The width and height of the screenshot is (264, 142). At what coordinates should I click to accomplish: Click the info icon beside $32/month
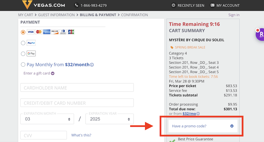coord(92,65)
